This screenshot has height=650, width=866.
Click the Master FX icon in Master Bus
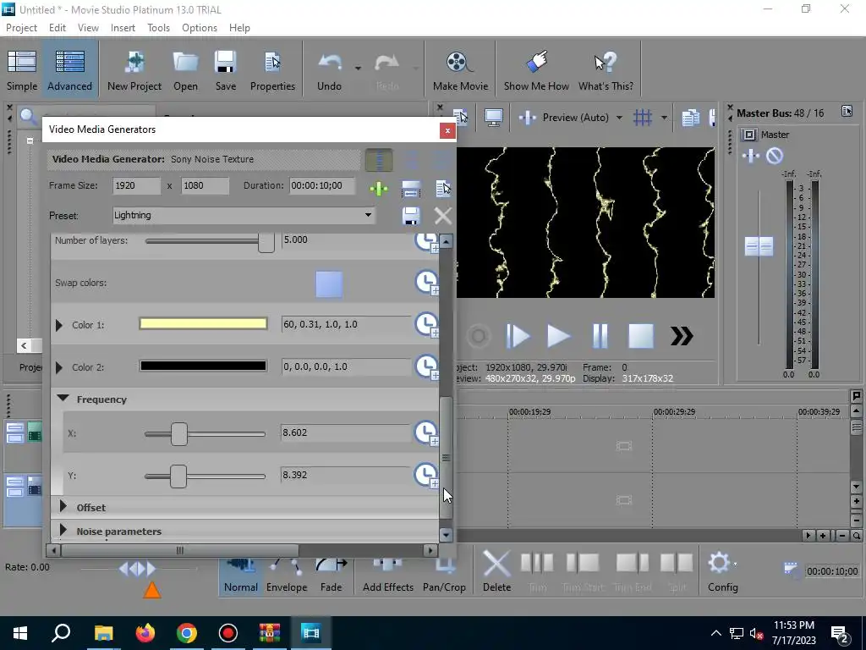751,157
